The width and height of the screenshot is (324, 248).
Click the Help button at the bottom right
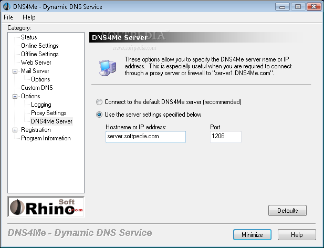click(x=297, y=235)
